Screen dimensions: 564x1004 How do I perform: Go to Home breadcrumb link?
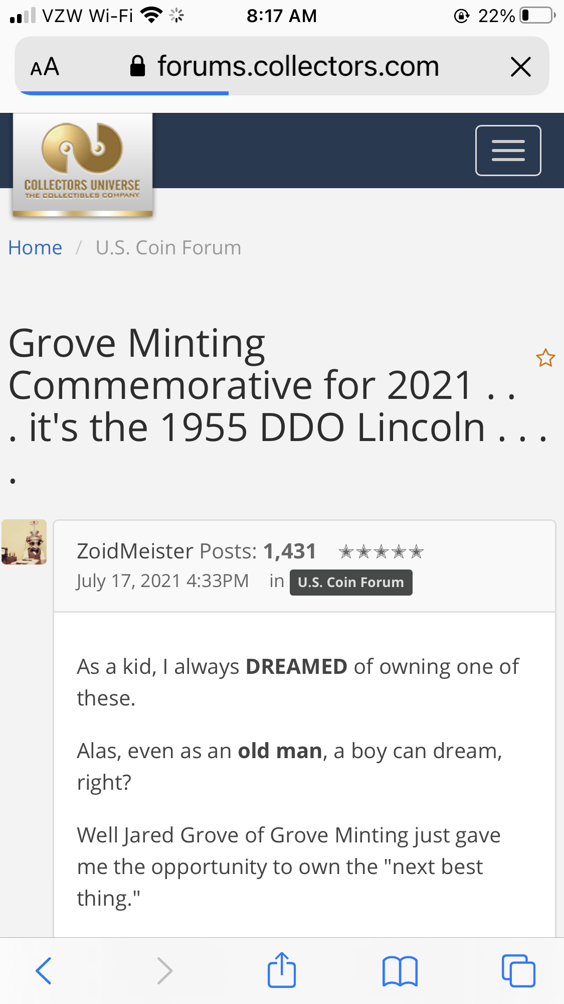35,248
